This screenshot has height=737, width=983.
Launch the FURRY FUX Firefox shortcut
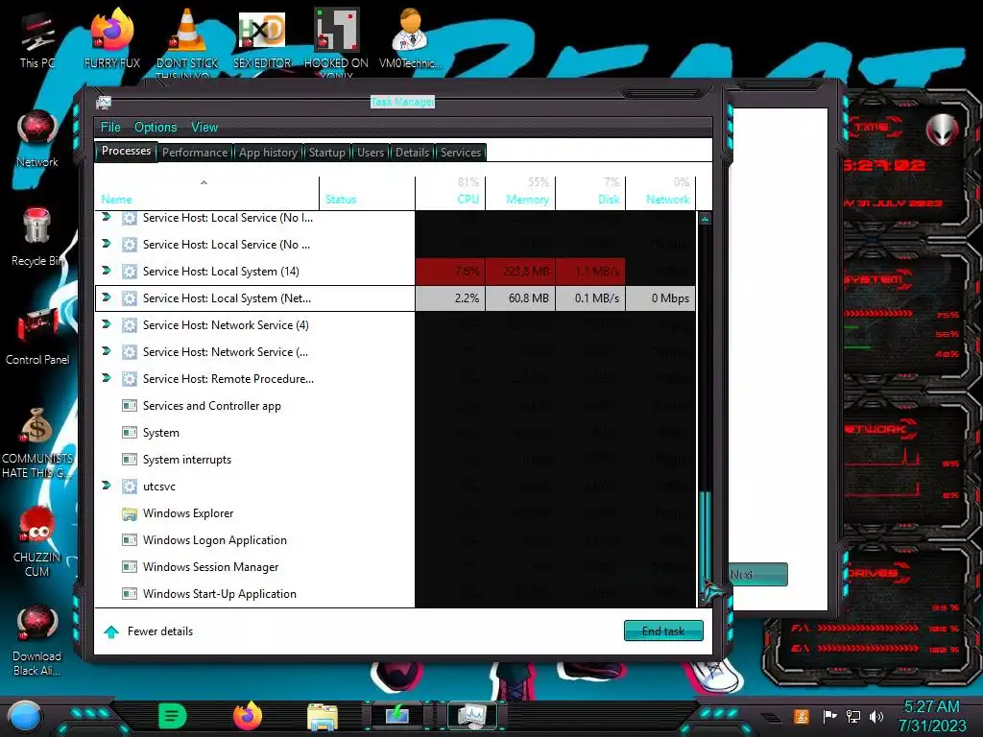[x=112, y=38]
